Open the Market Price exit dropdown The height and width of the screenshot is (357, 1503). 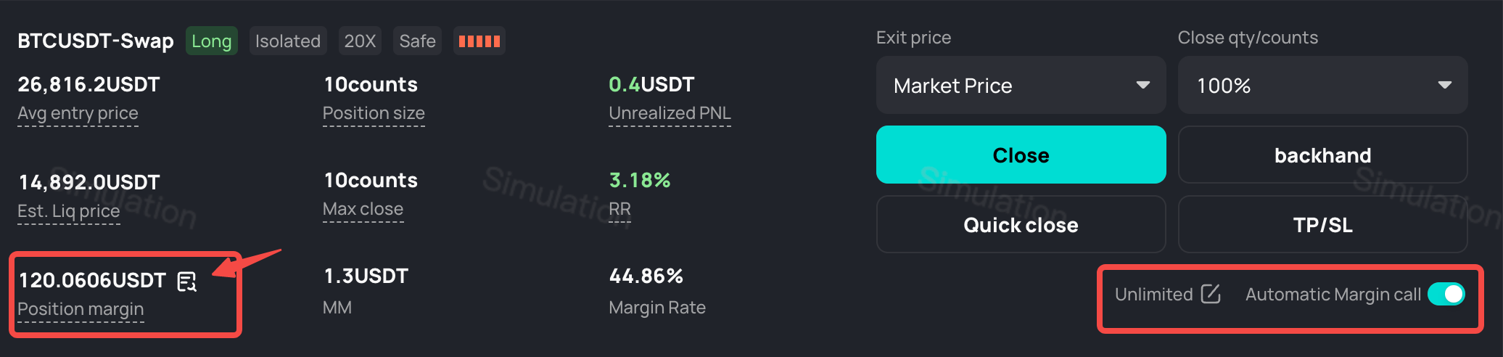(x=1021, y=86)
